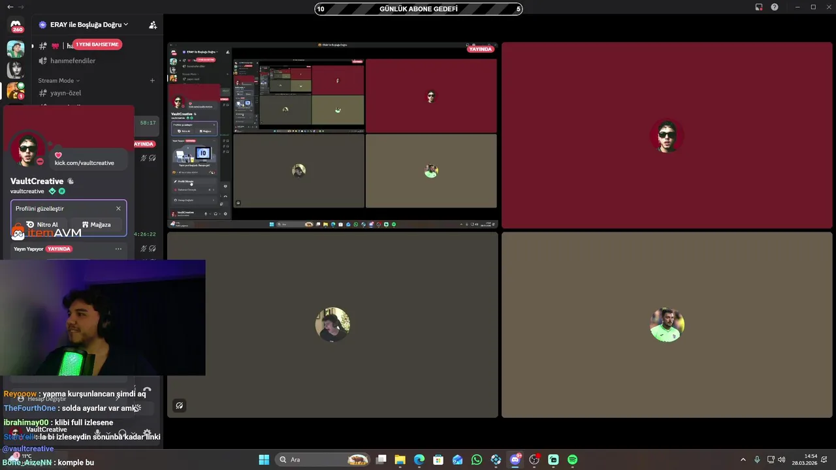Open the Windows Start menu
Image resolution: width=836 pixels, height=470 pixels.
coord(264,460)
